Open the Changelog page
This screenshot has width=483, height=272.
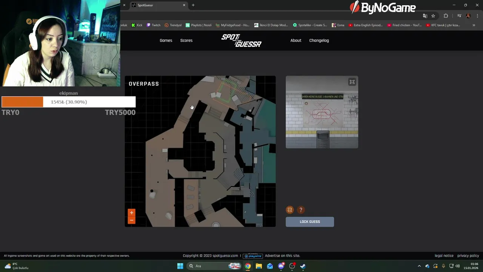point(319,40)
